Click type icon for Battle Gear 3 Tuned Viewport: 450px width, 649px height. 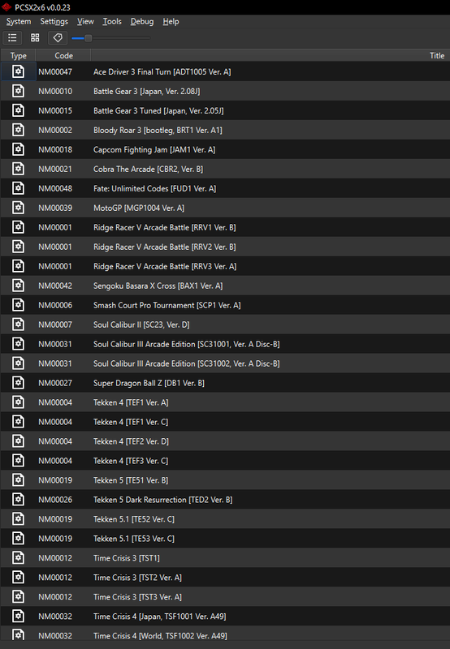pos(18,110)
